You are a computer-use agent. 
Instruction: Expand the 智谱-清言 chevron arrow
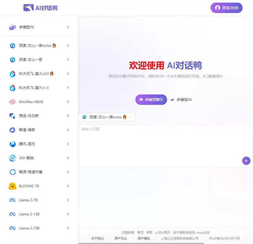(x=68, y=130)
